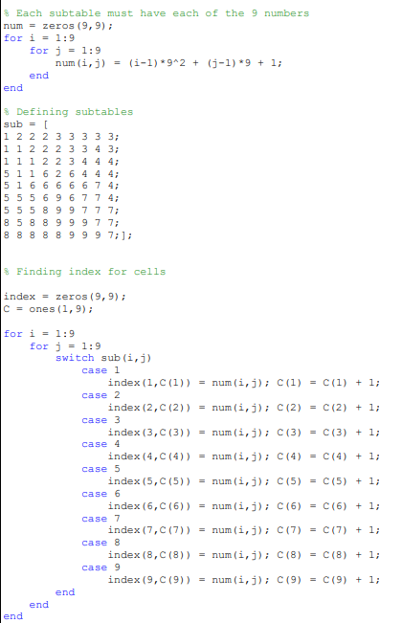402x623 pixels.
Task: Click the comment '% Finding index for cells'
Action: click(x=84, y=272)
